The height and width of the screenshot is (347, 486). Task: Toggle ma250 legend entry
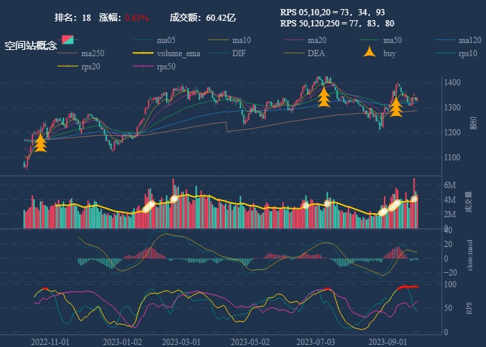click(92, 53)
